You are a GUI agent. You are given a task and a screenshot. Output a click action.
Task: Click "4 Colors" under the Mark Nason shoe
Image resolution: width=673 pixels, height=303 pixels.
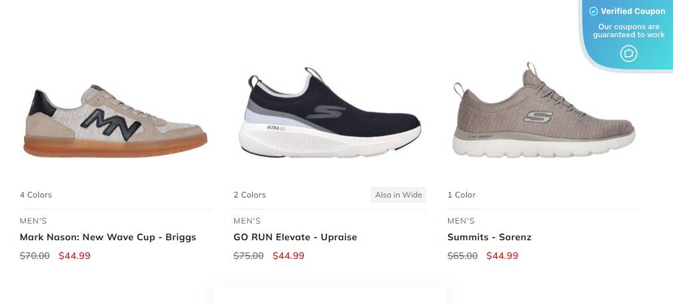click(x=36, y=195)
